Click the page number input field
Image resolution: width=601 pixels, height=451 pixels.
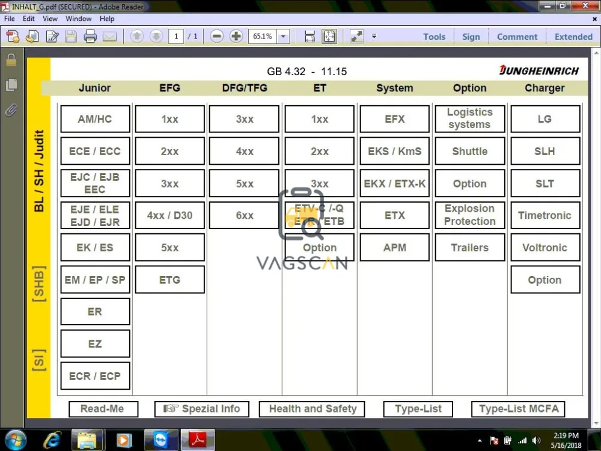tap(176, 37)
